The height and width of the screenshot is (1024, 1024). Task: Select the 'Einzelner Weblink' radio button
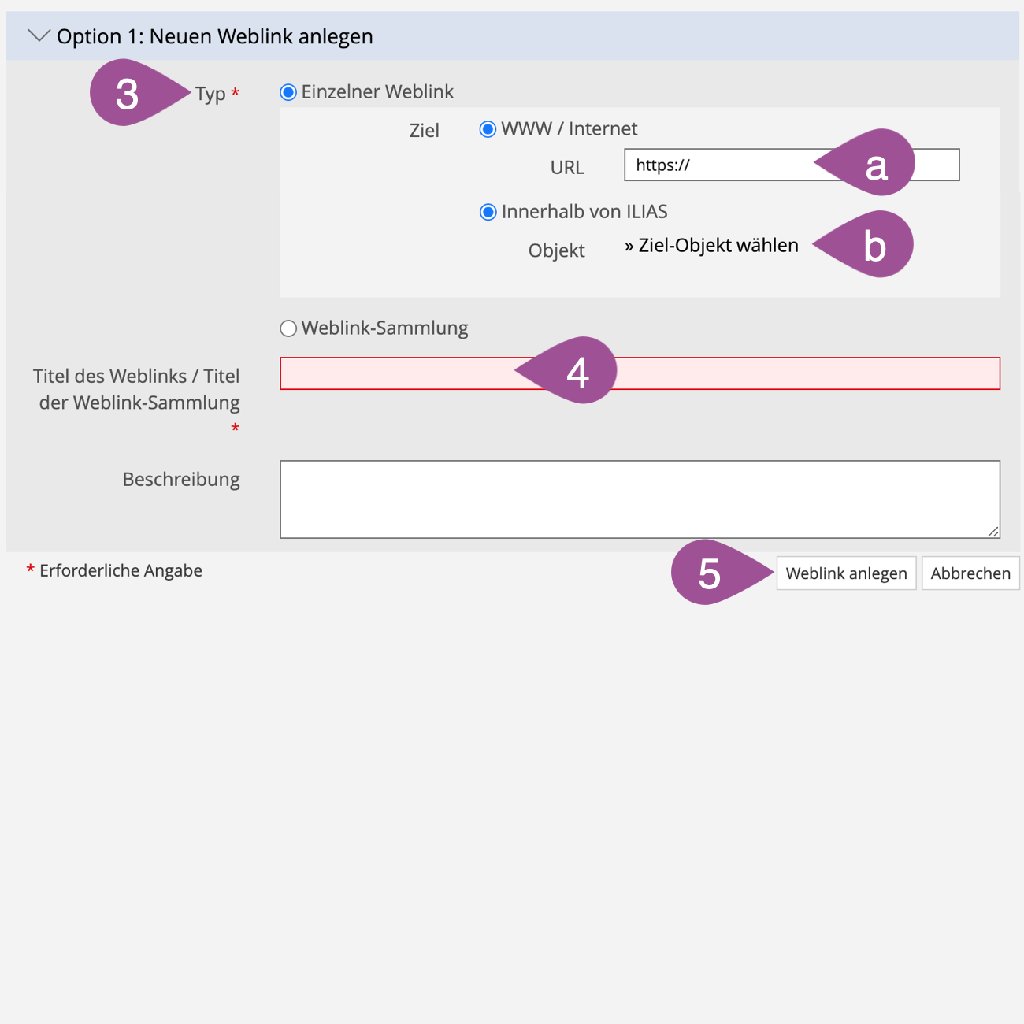click(288, 92)
